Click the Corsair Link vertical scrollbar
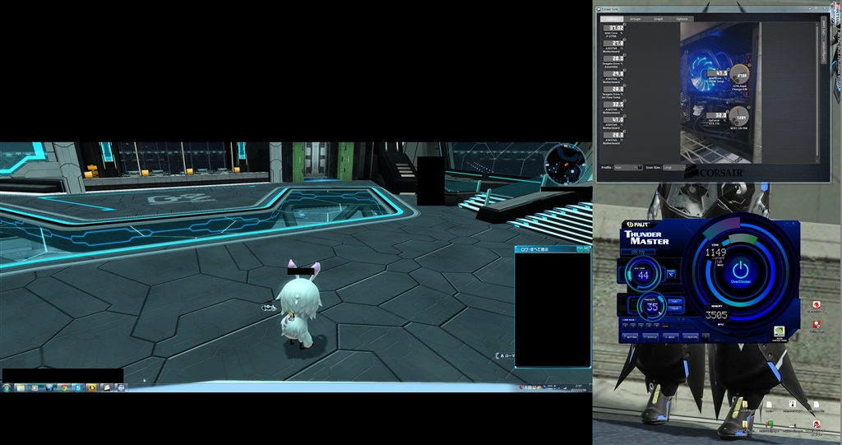The height and width of the screenshot is (445, 842). 817,92
